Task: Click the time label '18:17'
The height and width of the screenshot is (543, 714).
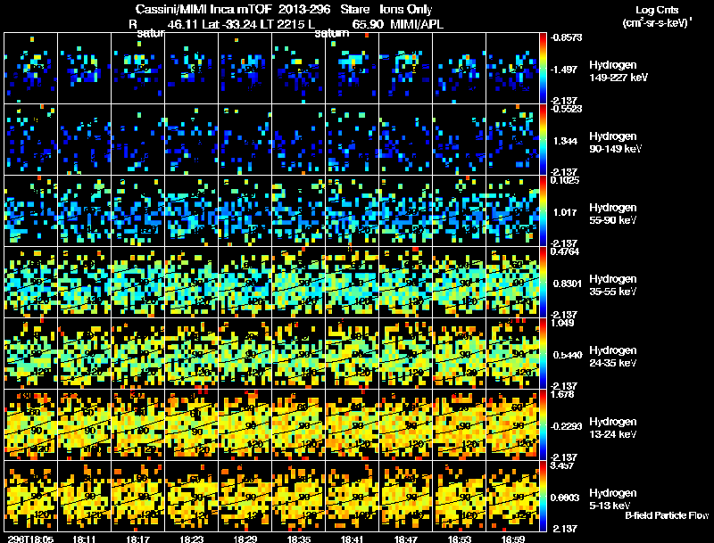Action: 138,539
